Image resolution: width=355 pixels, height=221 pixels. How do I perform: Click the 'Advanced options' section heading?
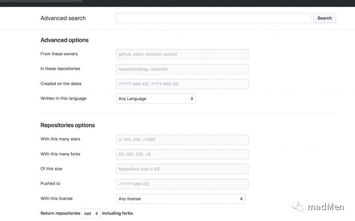tap(64, 40)
